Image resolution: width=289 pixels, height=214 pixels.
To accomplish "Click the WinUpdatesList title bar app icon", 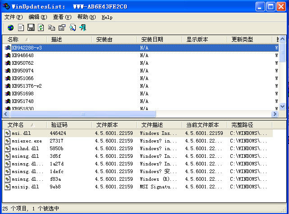I will [6, 6].
